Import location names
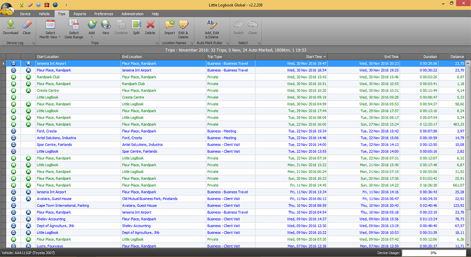The width and height of the screenshot is (471, 257). pos(169,25)
